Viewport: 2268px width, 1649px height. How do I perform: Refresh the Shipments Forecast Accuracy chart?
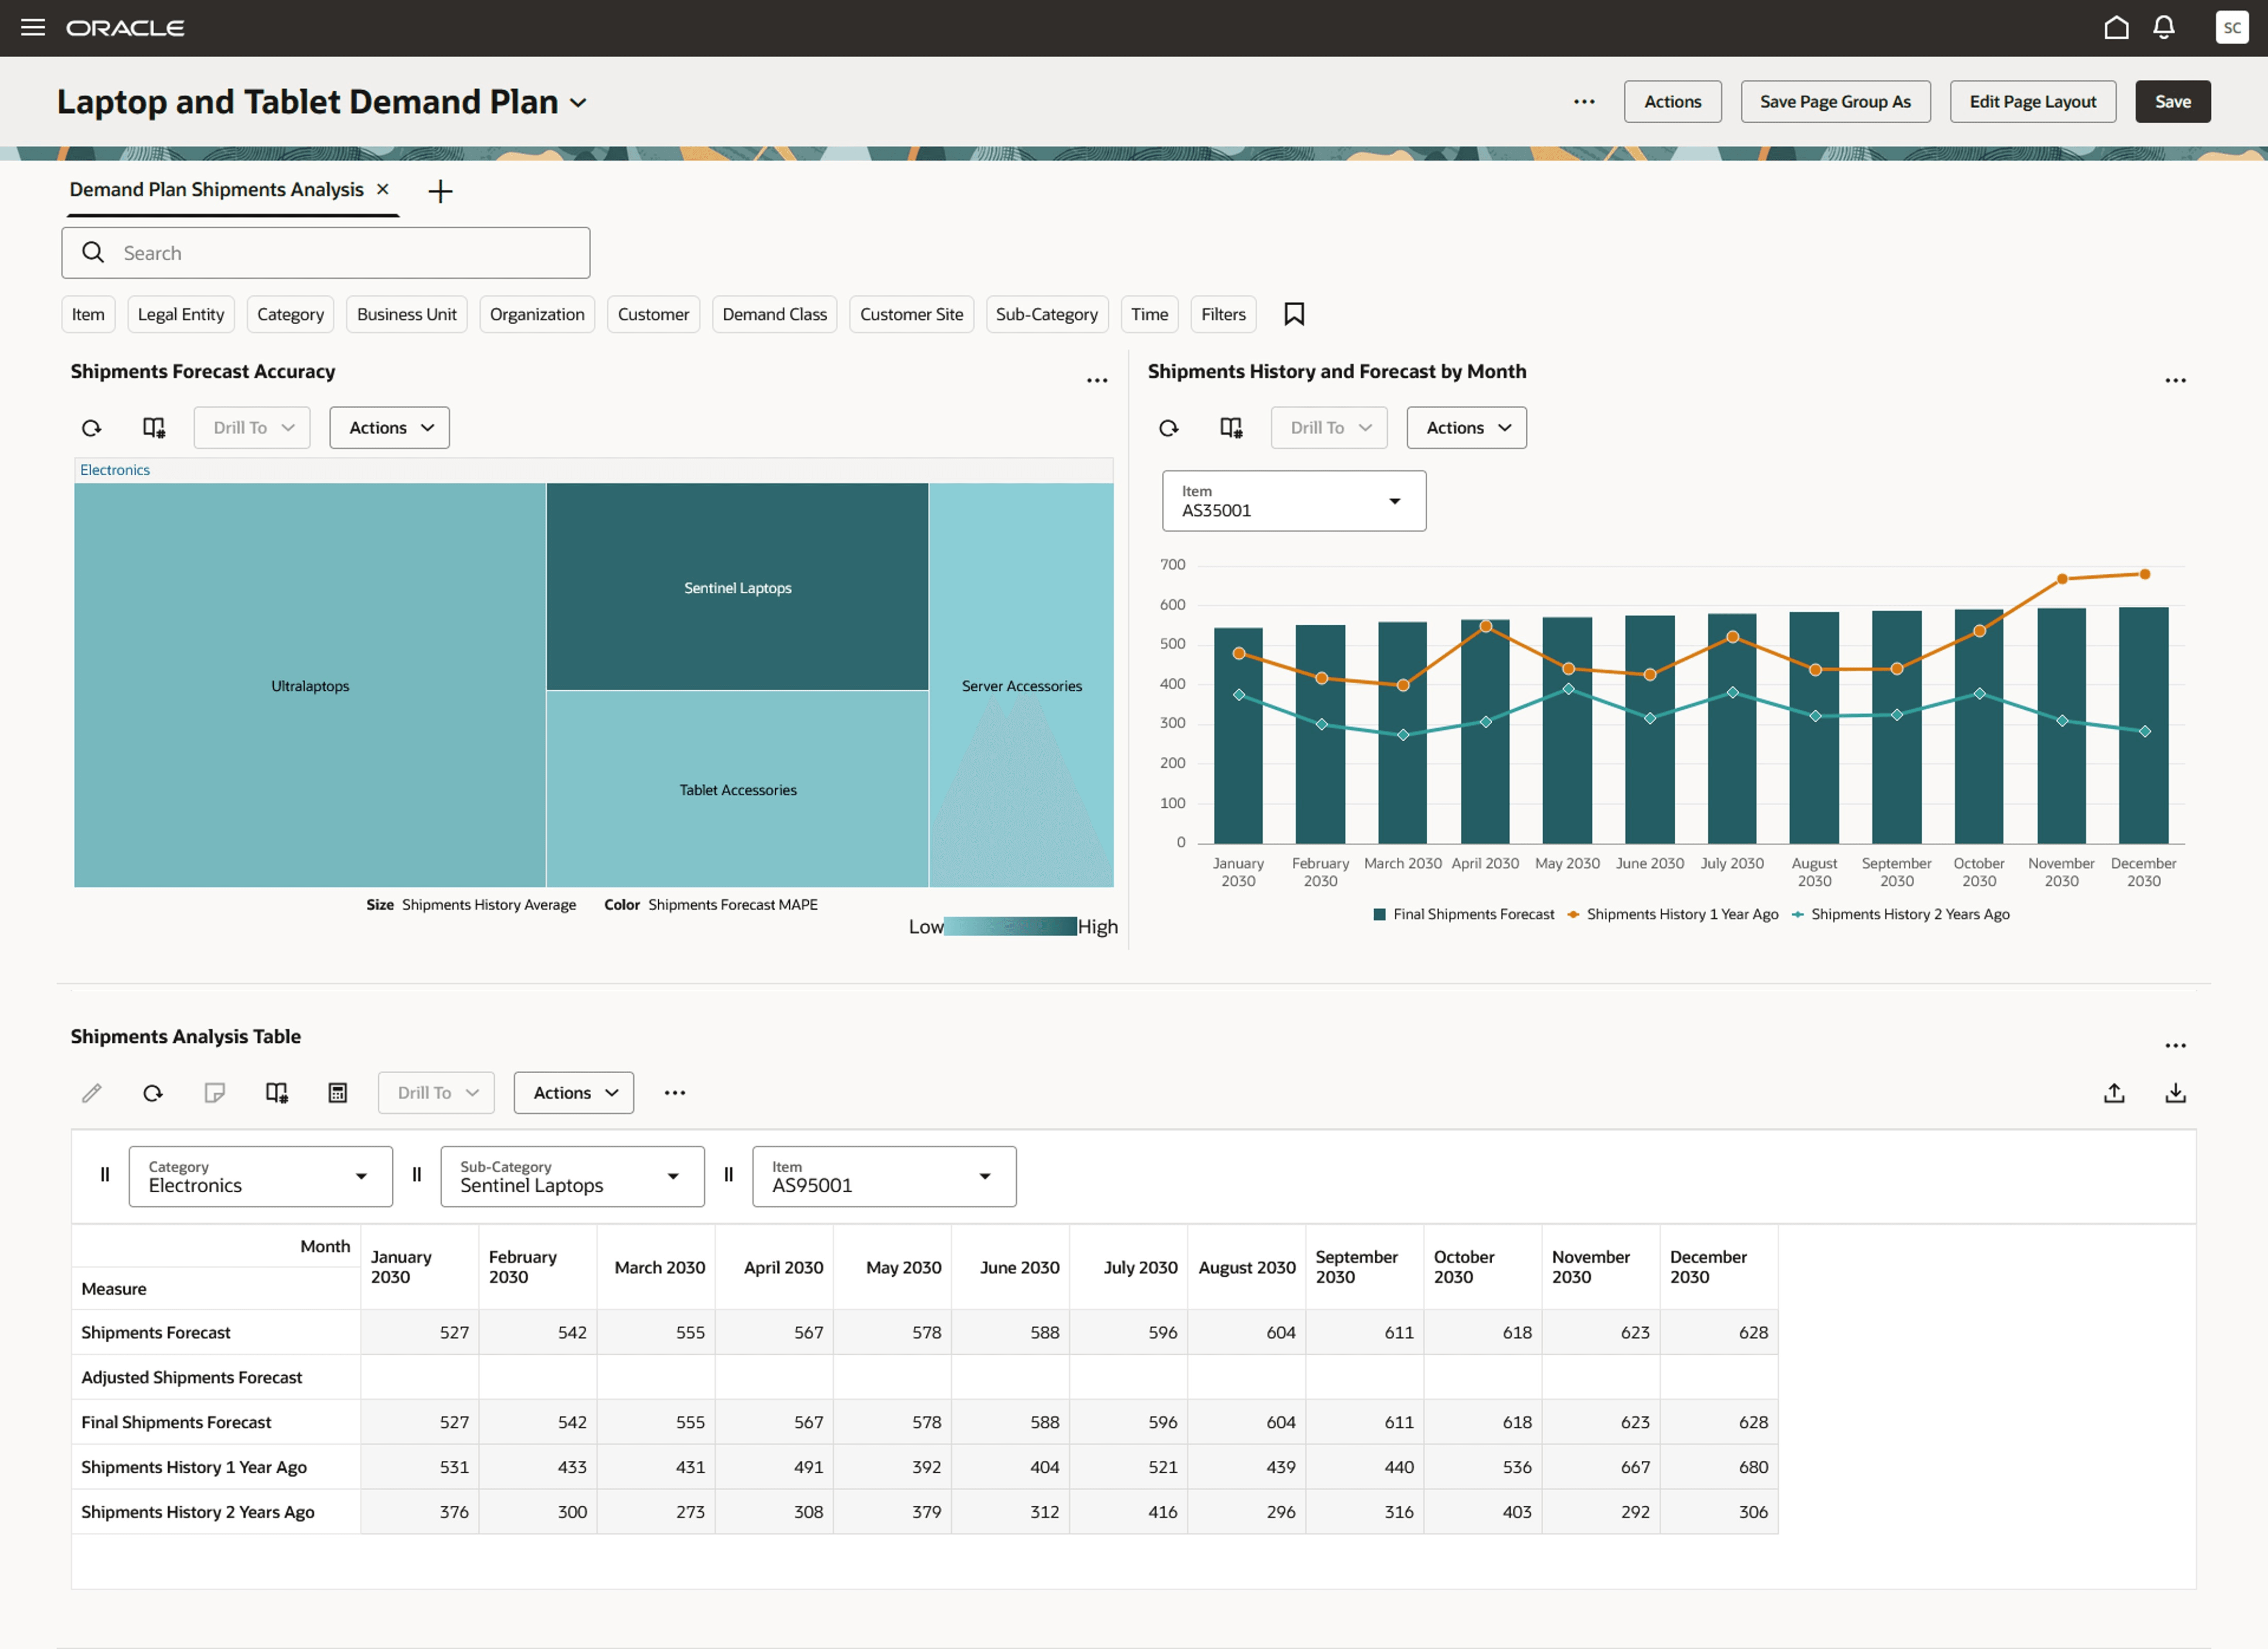[92, 428]
